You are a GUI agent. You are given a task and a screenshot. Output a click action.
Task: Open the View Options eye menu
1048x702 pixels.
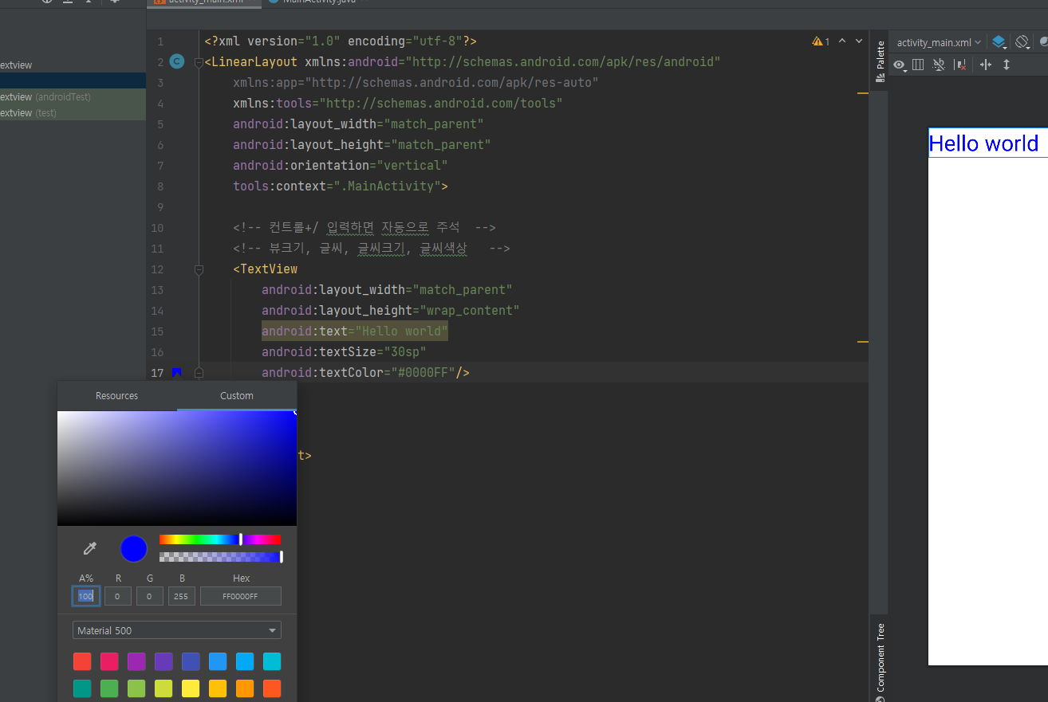tap(900, 65)
